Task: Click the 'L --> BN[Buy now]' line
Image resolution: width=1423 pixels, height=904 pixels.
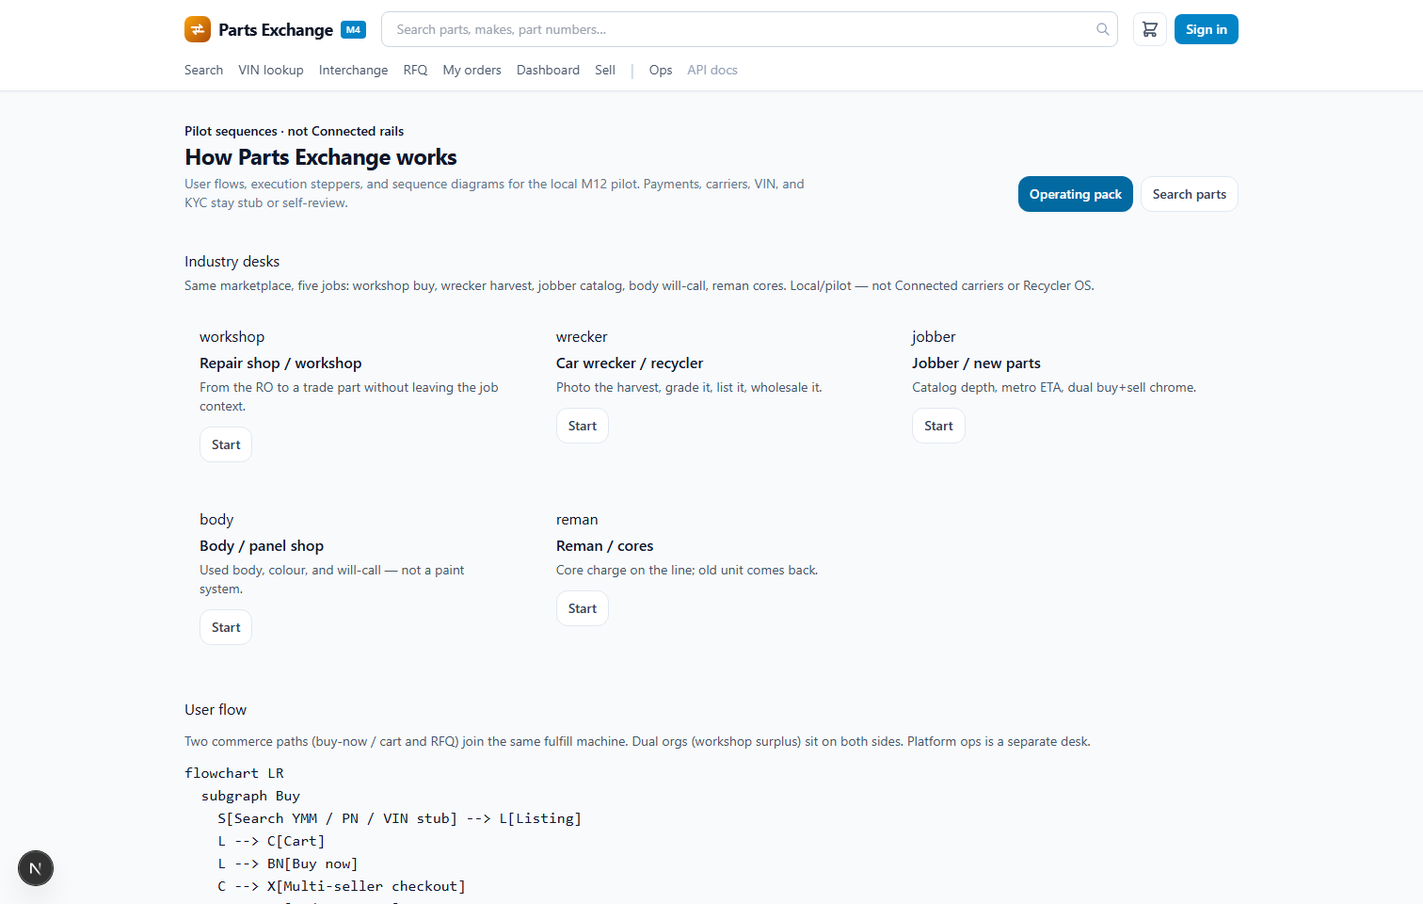Action: tap(288, 864)
